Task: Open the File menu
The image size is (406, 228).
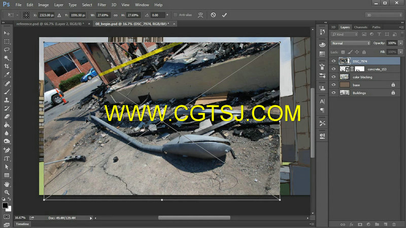Action: (18, 5)
